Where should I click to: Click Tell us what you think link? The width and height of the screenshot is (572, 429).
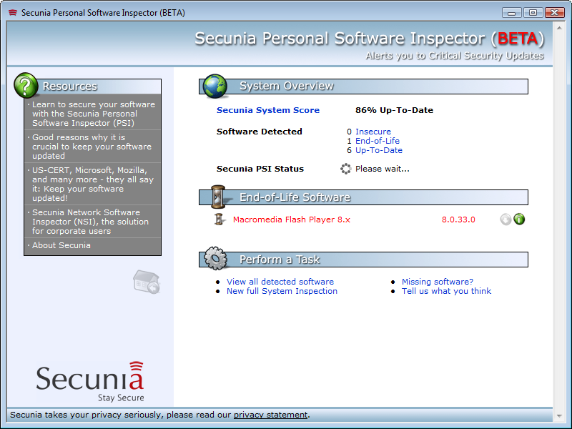446,291
